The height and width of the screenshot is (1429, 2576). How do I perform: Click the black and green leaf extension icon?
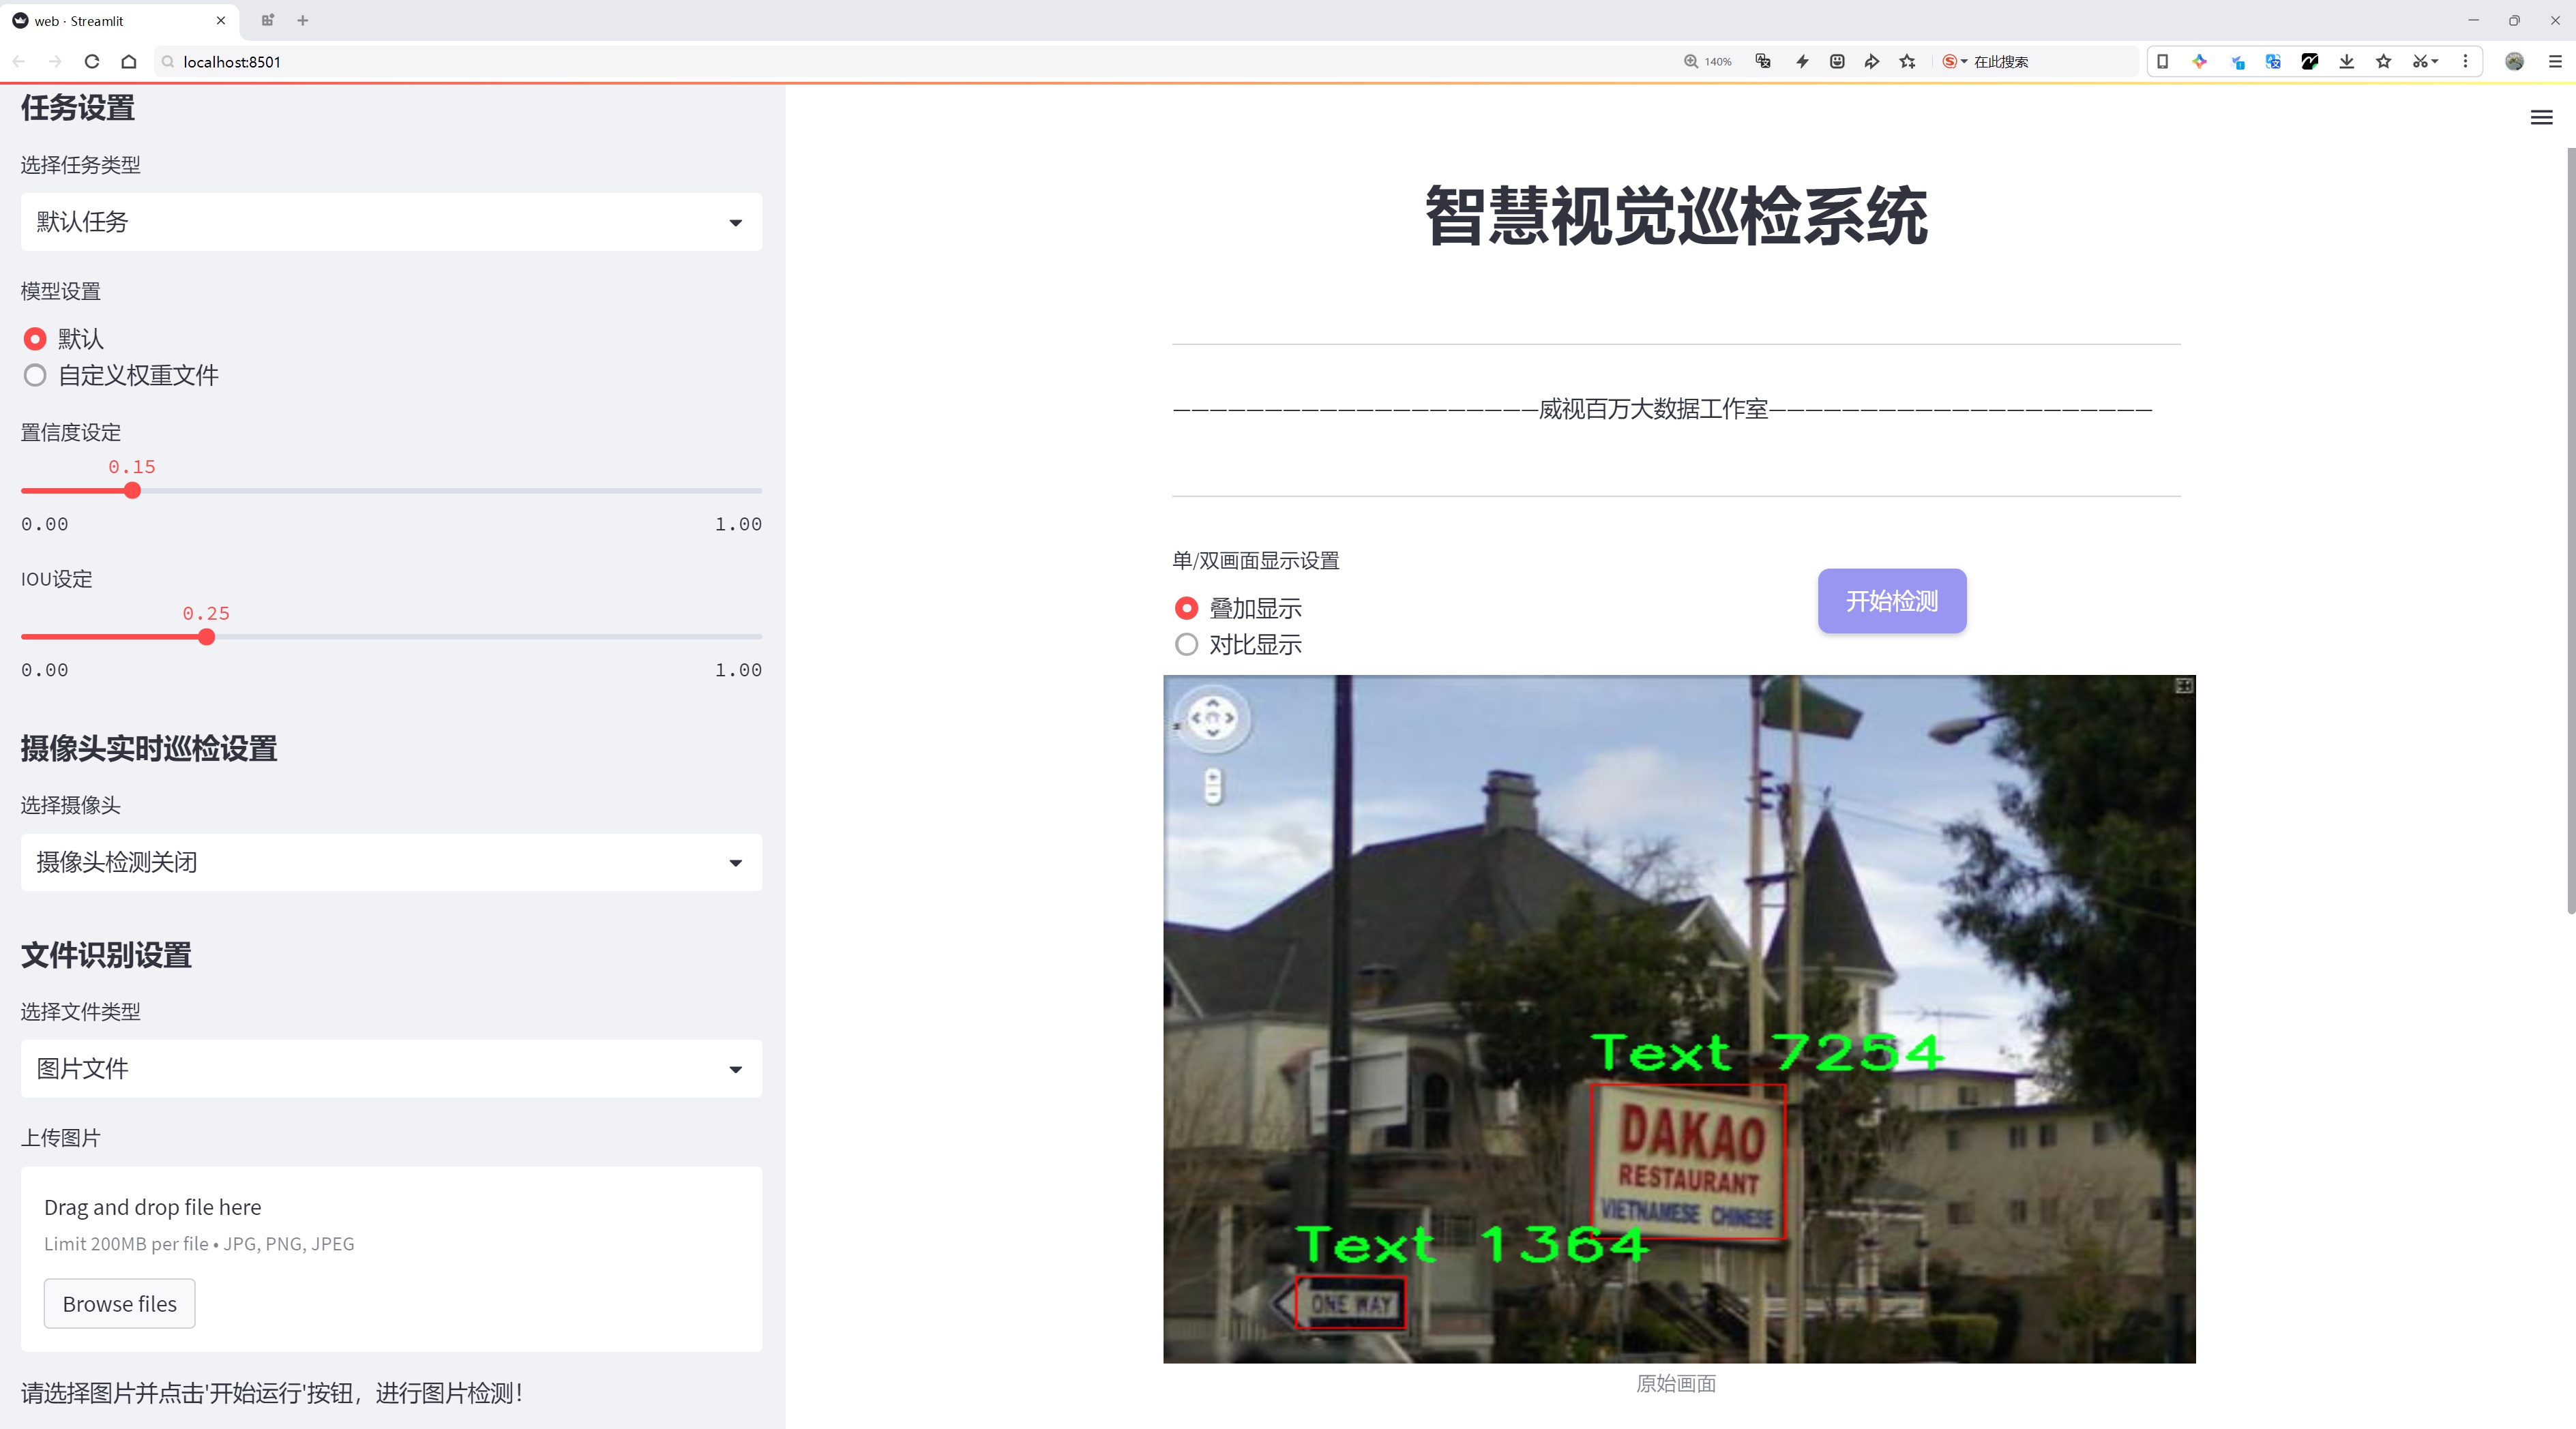pos(2310,61)
